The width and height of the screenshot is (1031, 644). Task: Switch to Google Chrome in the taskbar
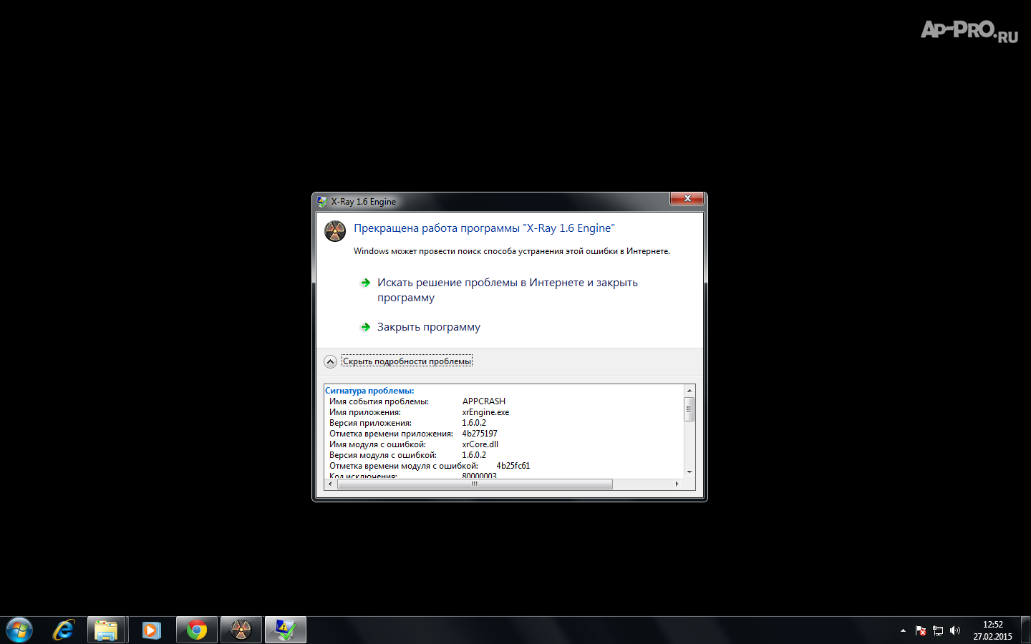tap(197, 630)
